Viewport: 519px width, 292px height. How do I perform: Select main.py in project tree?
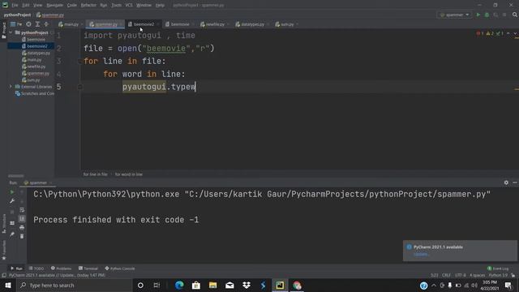(32, 59)
